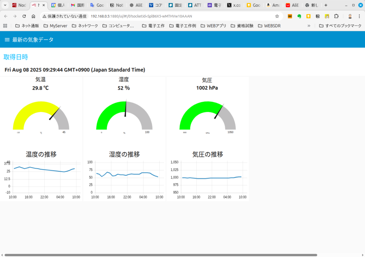
Task: Open the WEBアプリ bookmark folder
Action: tap(213, 26)
